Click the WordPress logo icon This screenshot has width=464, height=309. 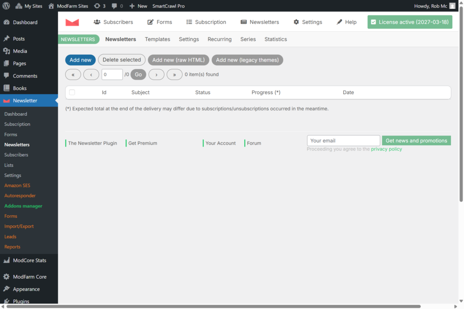coord(6,6)
